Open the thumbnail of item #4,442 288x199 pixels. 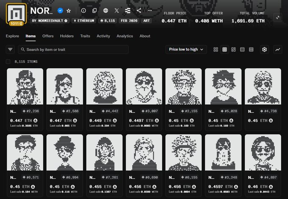pos(104,86)
